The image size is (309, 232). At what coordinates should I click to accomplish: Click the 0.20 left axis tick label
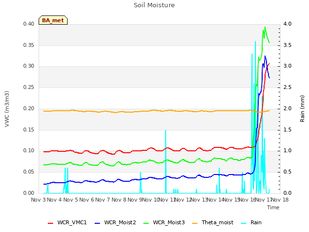point(29,108)
